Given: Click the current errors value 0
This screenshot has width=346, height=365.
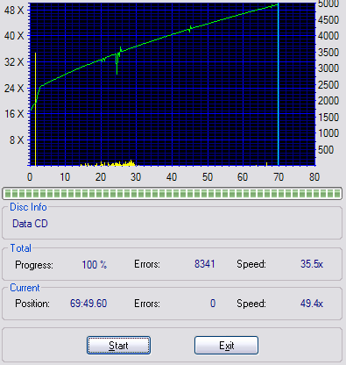Looking at the screenshot, I should pos(213,304).
